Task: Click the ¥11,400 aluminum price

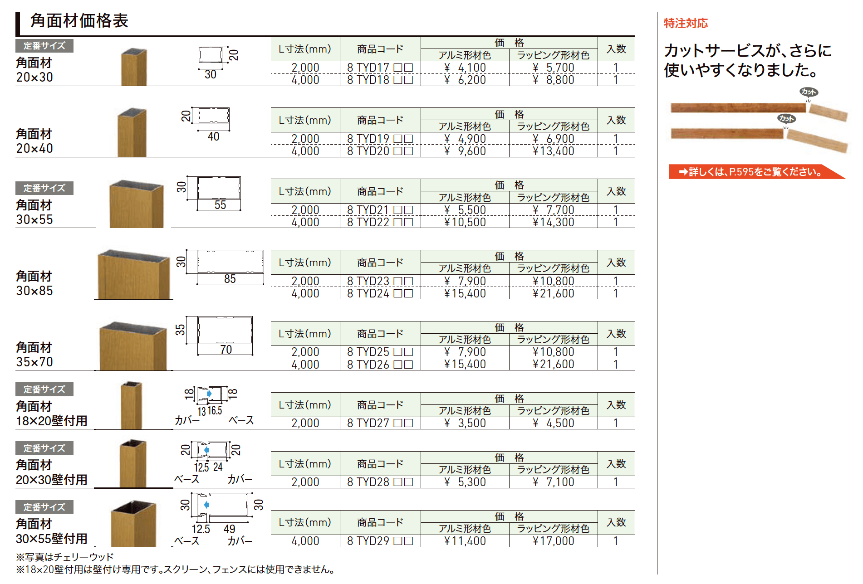Action: pyautogui.click(x=465, y=541)
